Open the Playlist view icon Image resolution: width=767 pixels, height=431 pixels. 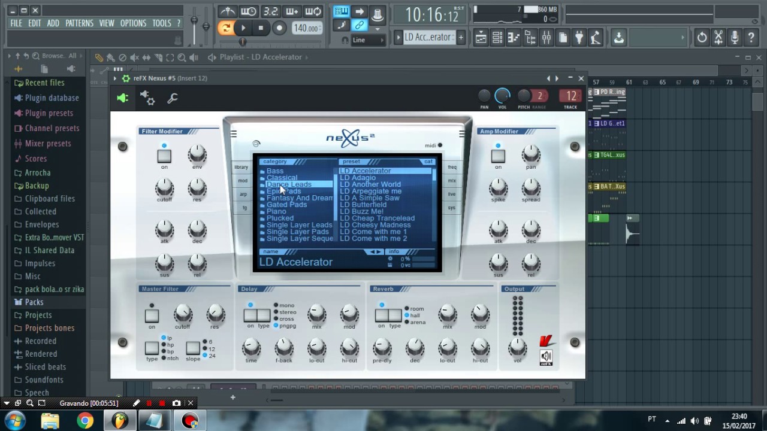coord(481,38)
